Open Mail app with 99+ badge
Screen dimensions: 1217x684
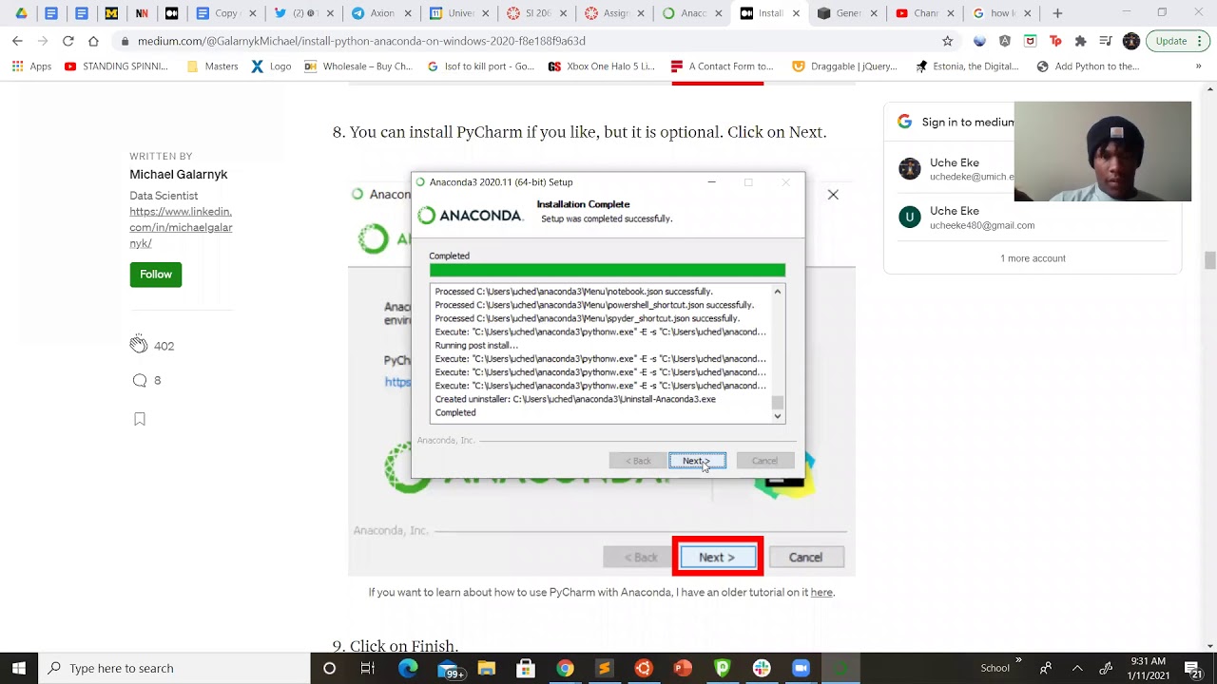click(448, 668)
